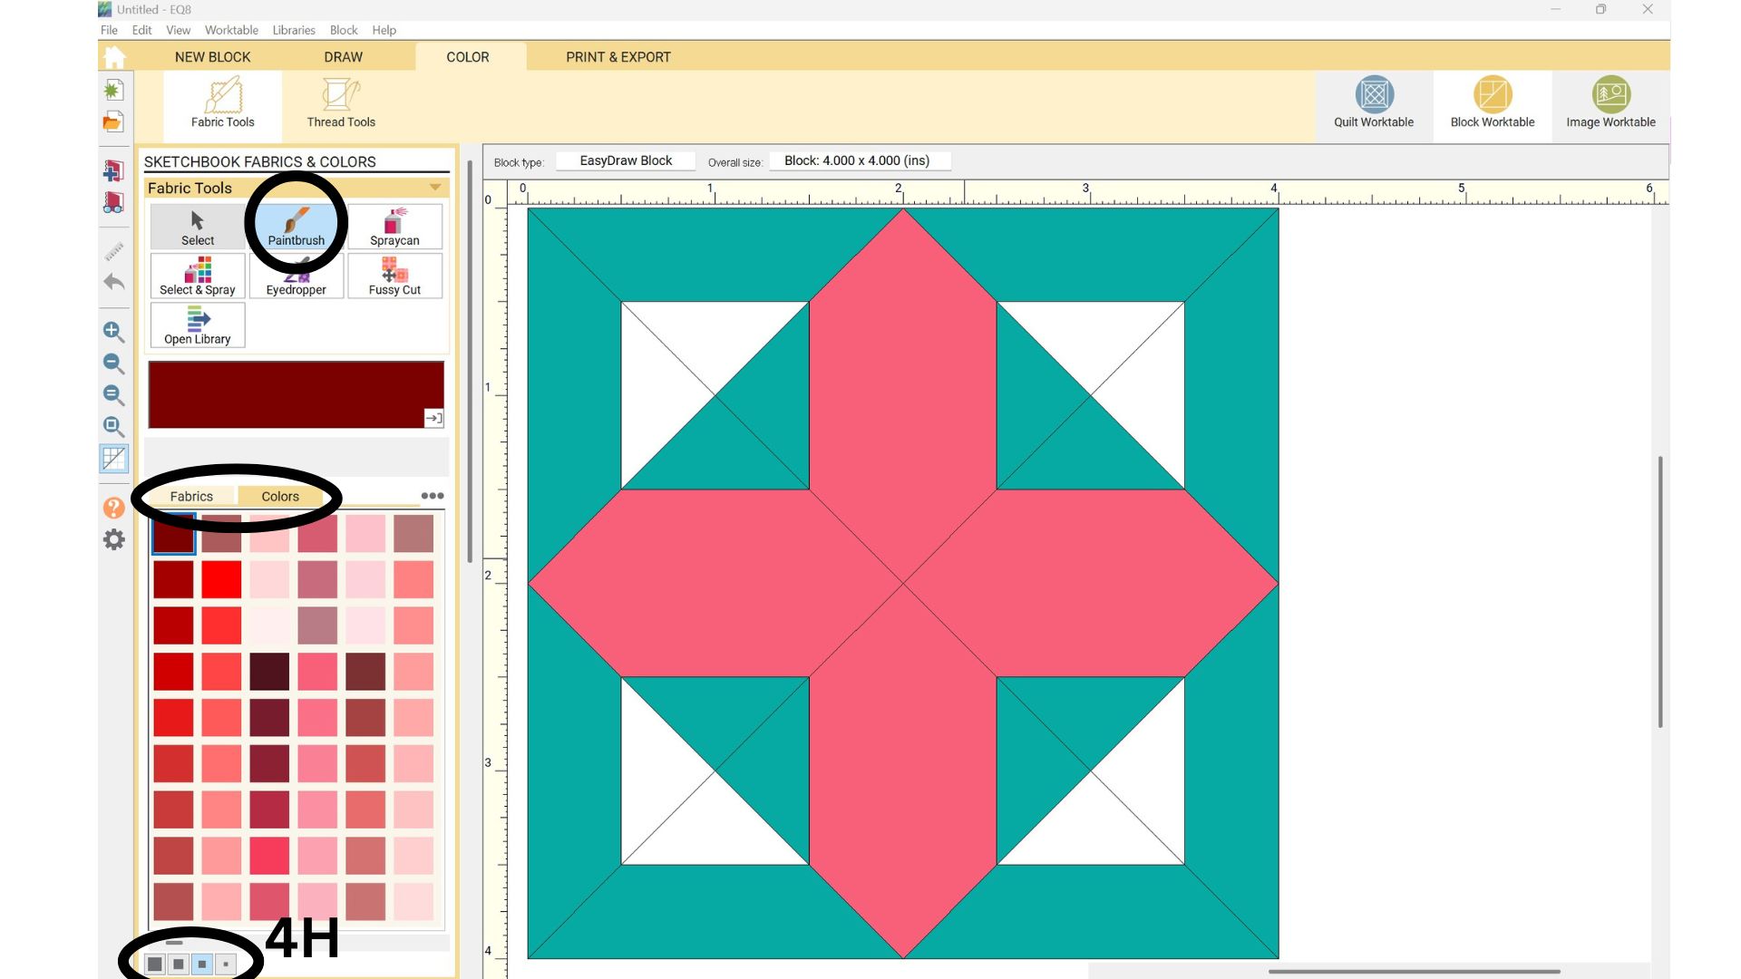Switch to the Fabrics tab
The height and width of the screenshot is (979, 1741).
pos(191,497)
